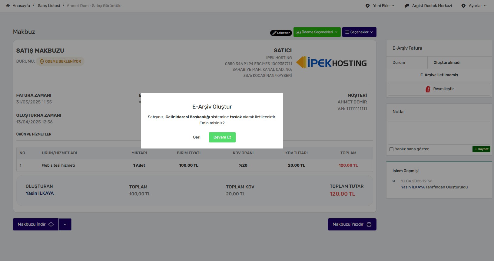Image resolution: width=494 pixels, height=261 pixels.
Task: Click the Ayarlar gear icon
Action: (463, 6)
